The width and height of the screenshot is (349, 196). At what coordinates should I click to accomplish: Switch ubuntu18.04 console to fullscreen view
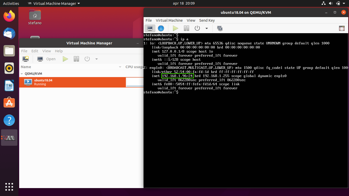tap(342, 28)
